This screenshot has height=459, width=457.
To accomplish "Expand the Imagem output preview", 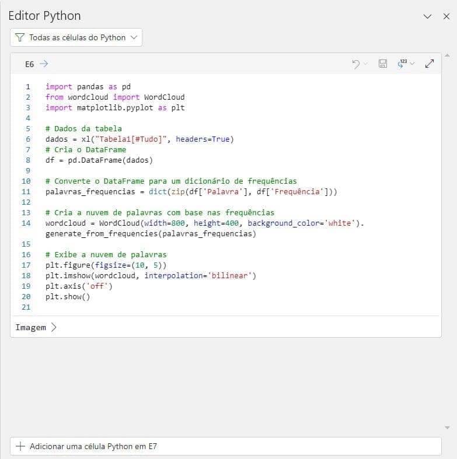I will coord(36,327).
